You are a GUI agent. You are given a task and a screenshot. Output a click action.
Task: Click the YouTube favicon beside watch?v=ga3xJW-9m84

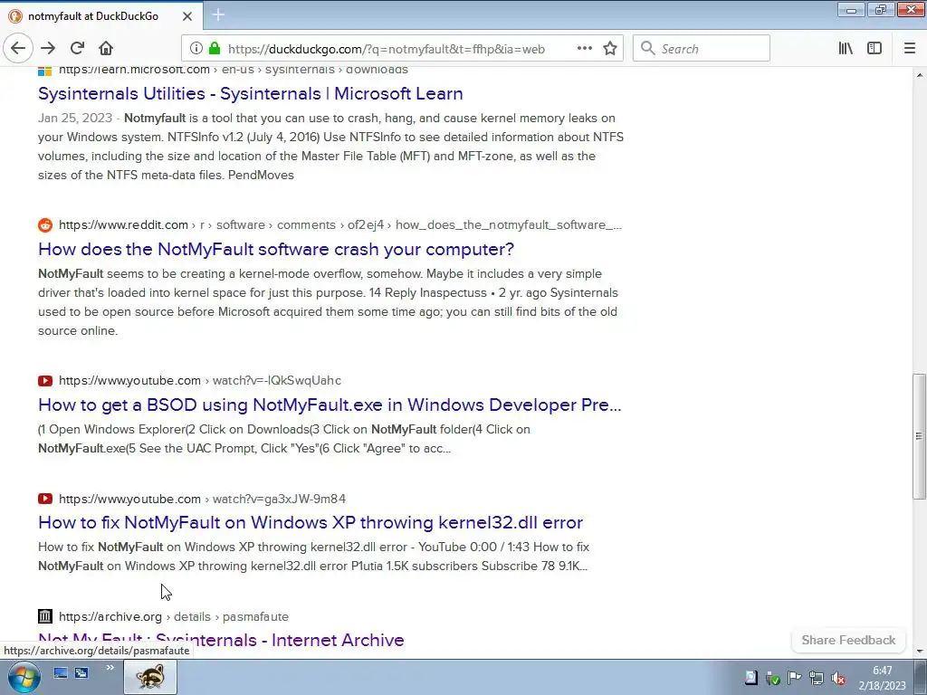(x=45, y=499)
